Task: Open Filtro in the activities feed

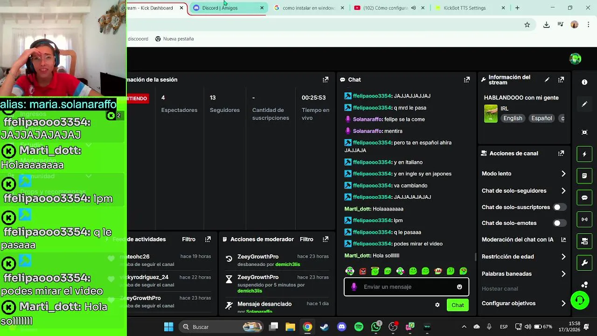Action: (x=188, y=239)
